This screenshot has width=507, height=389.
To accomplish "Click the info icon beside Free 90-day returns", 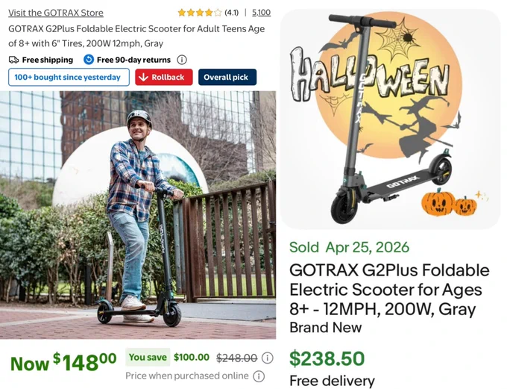I will click(182, 60).
